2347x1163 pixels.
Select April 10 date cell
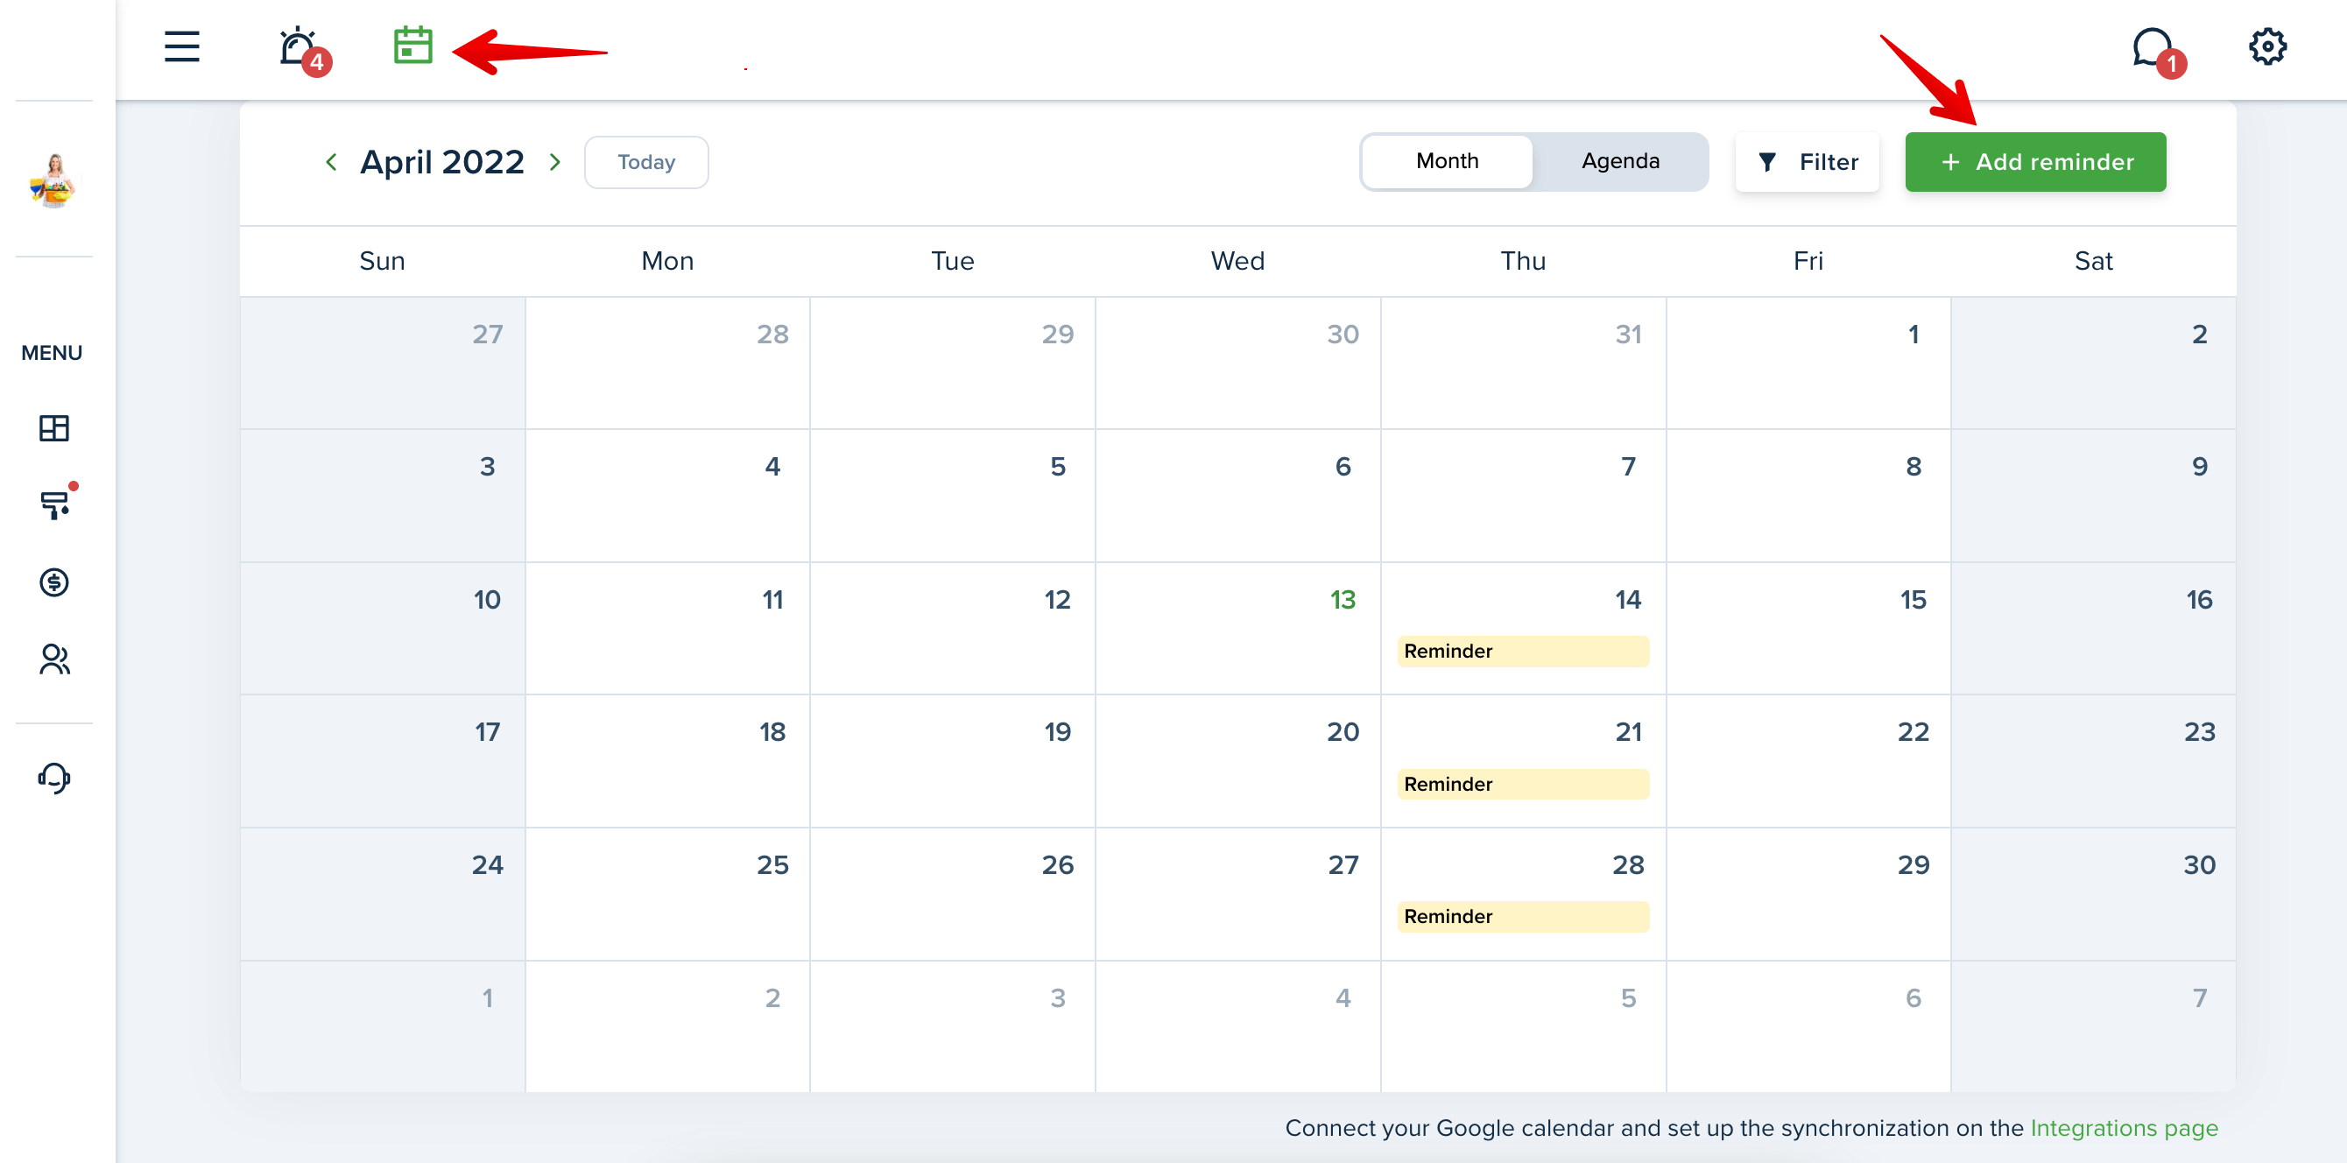pos(383,629)
